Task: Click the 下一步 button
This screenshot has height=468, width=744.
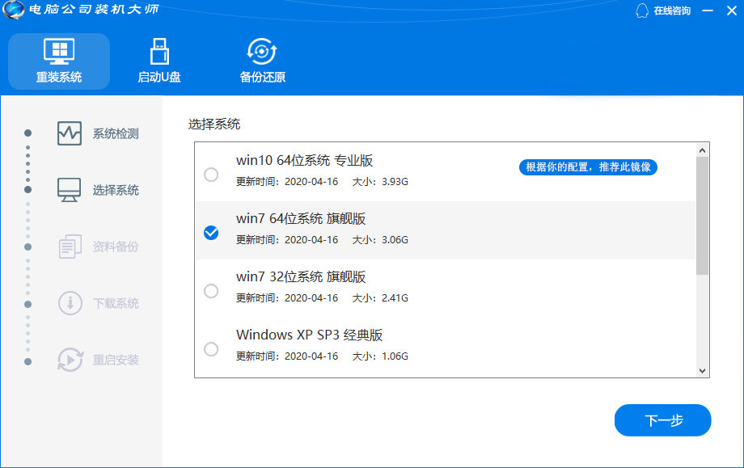Action: 662,420
